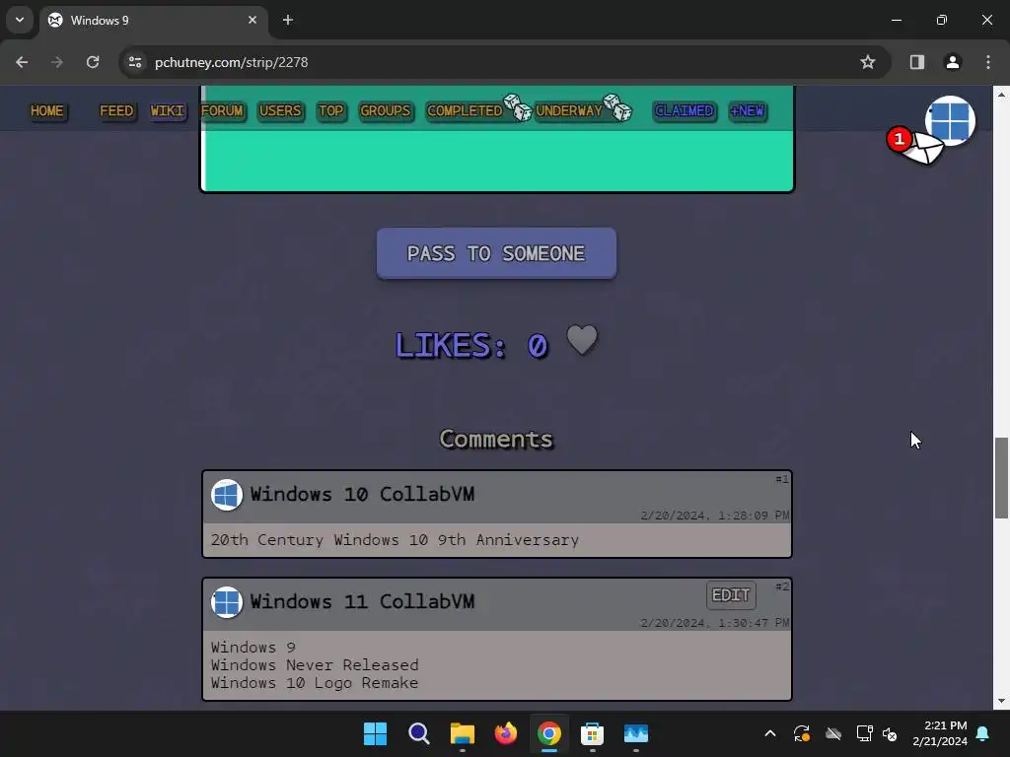Click comment line 'Windows 10 Logo Remake'
The height and width of the screenshot is (757, 1010).
pyautogui.click(x=315, y=683)
